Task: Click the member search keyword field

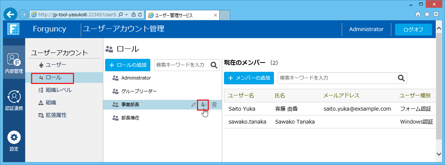Action: (337, 78)
